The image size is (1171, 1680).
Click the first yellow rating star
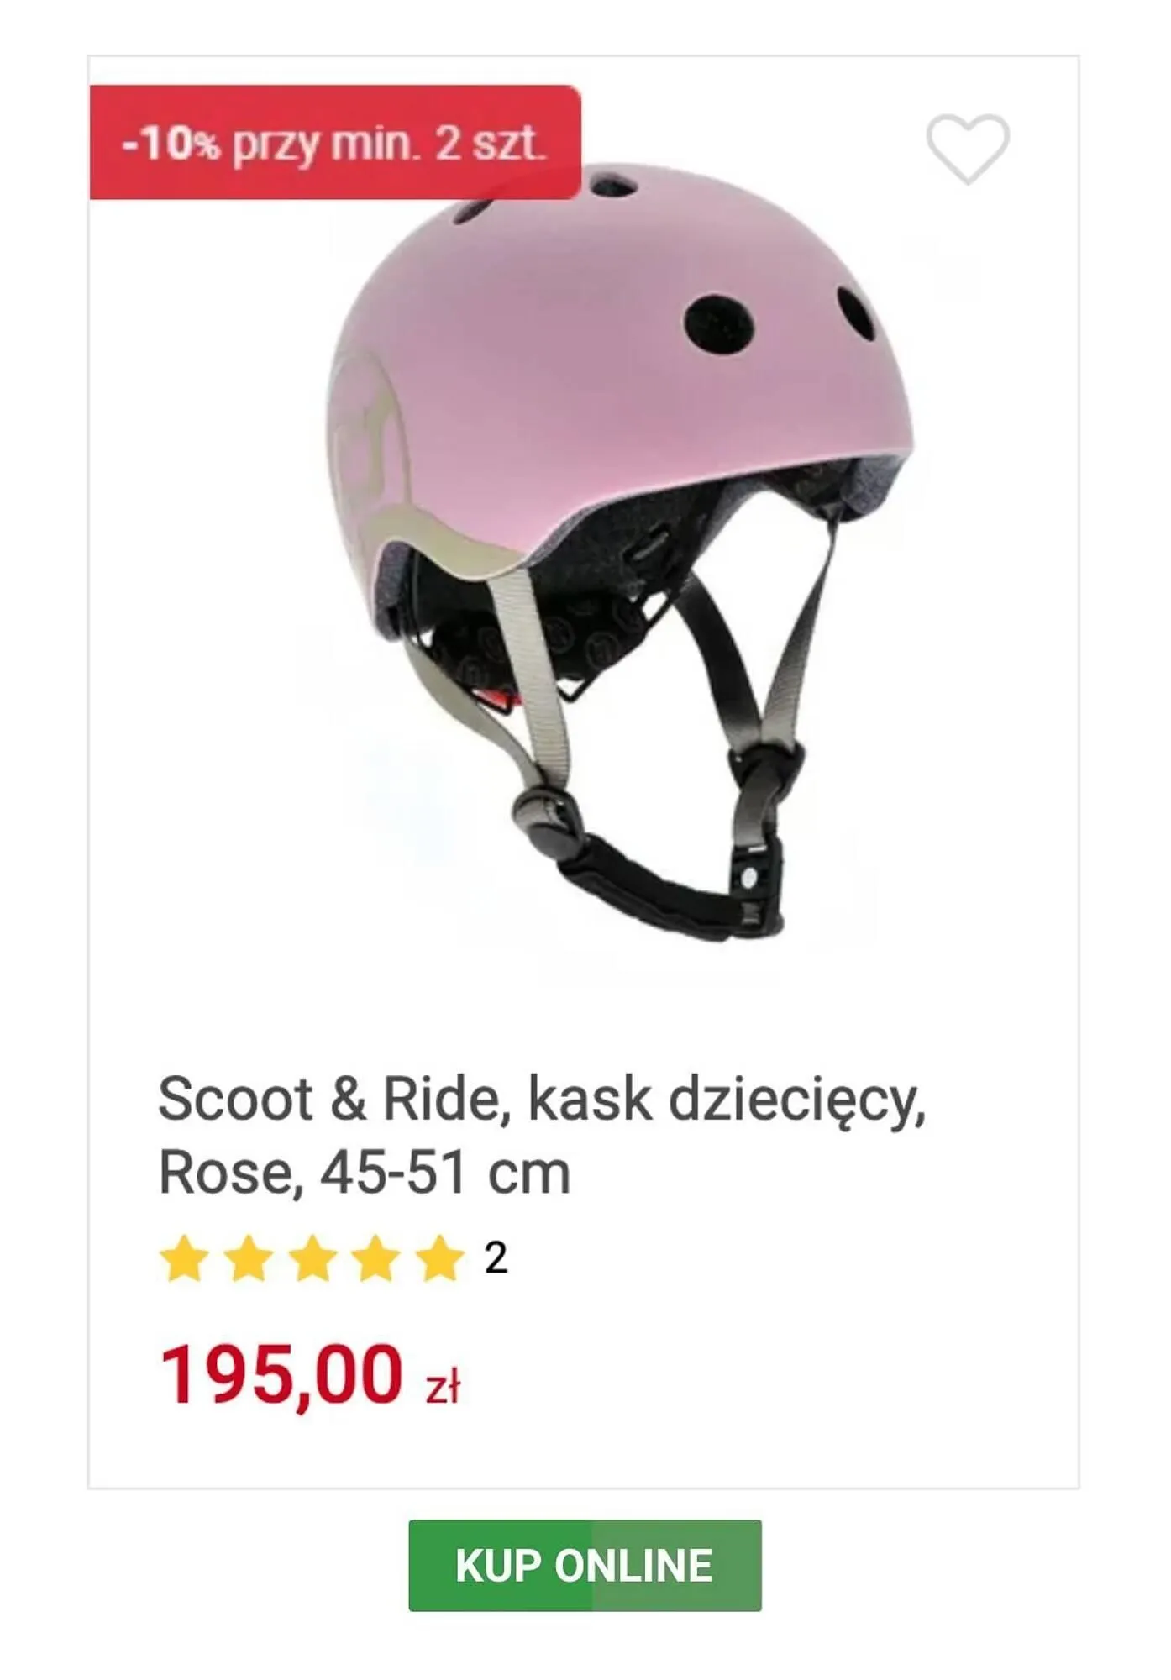pos(184,1257)
